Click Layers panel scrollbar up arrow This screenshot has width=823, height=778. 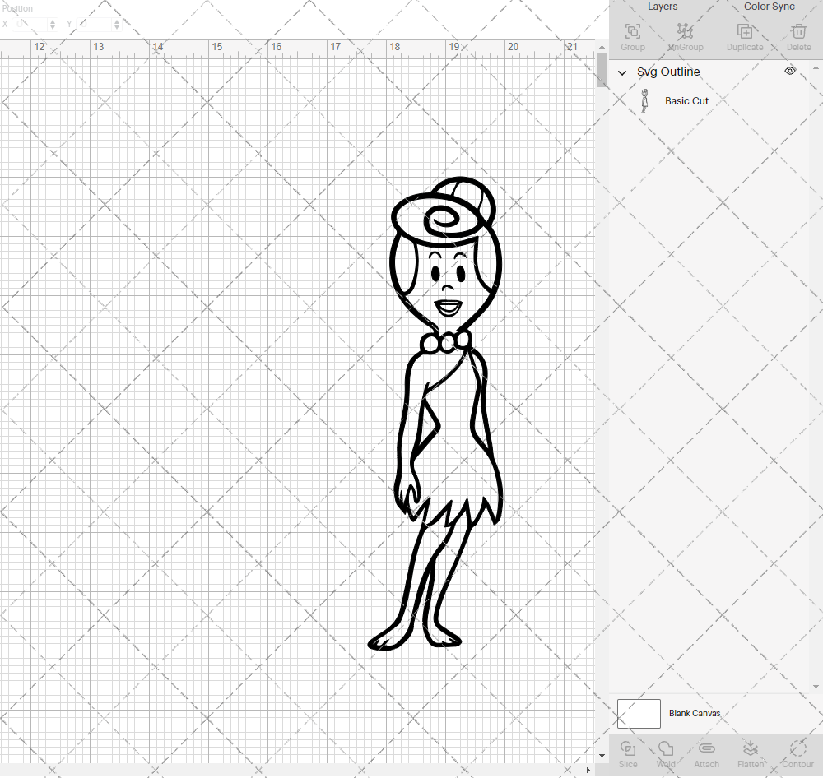816,67
